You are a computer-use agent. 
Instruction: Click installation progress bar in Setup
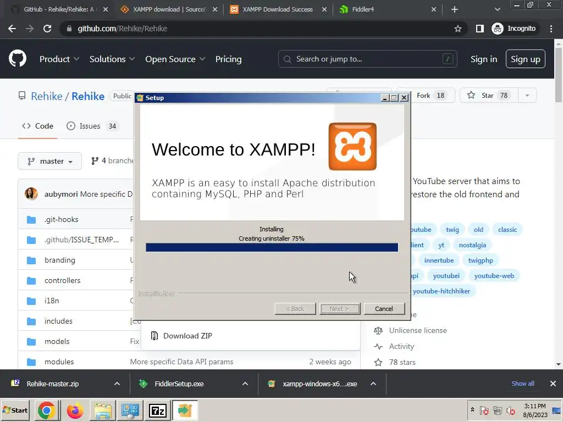point(272,247)
